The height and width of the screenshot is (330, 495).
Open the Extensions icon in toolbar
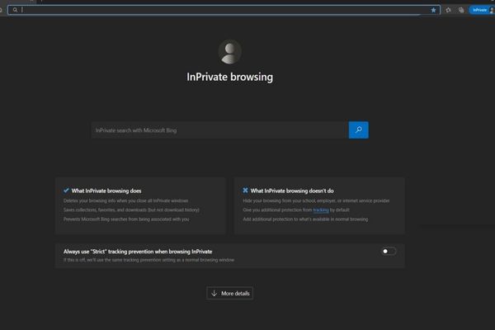click(x=448, y=10)
